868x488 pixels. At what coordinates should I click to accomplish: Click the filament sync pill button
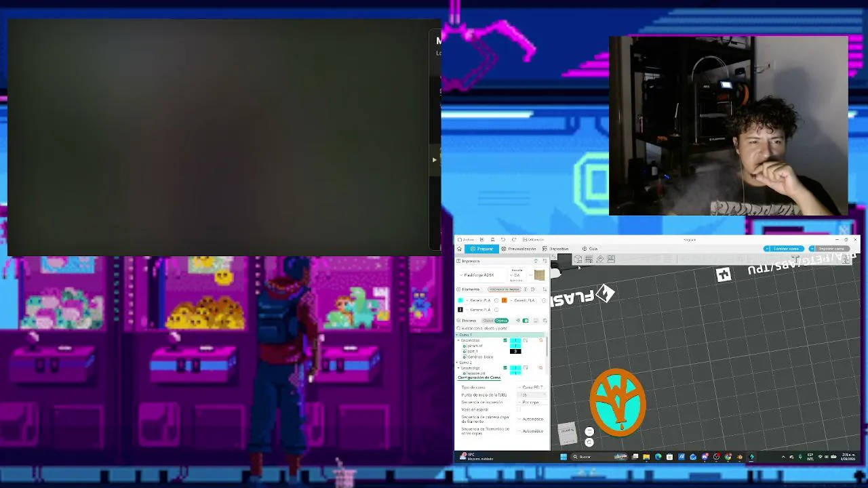click(504, 289)
